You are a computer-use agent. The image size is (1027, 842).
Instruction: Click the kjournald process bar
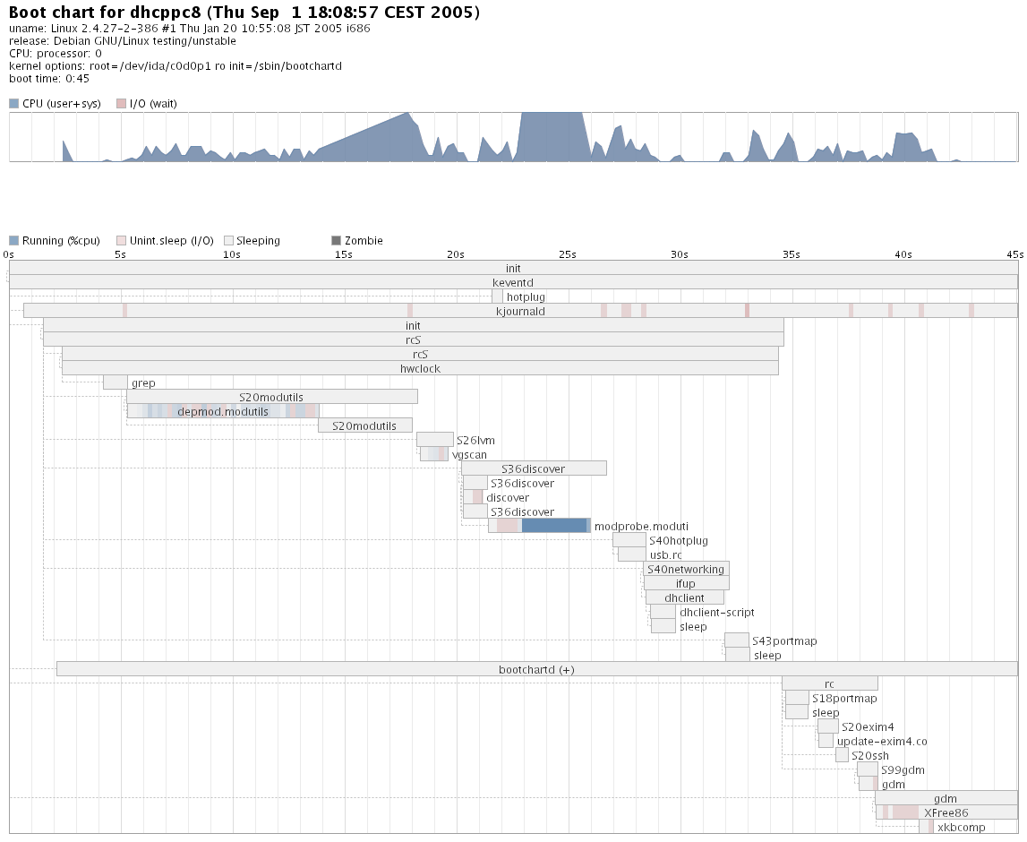pos(520,311)
